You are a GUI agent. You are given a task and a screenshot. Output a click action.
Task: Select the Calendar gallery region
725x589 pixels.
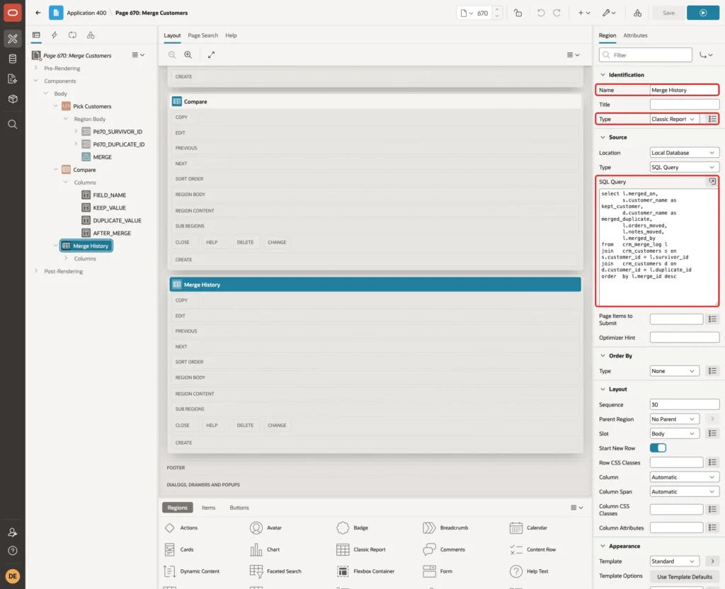point(528,528)
